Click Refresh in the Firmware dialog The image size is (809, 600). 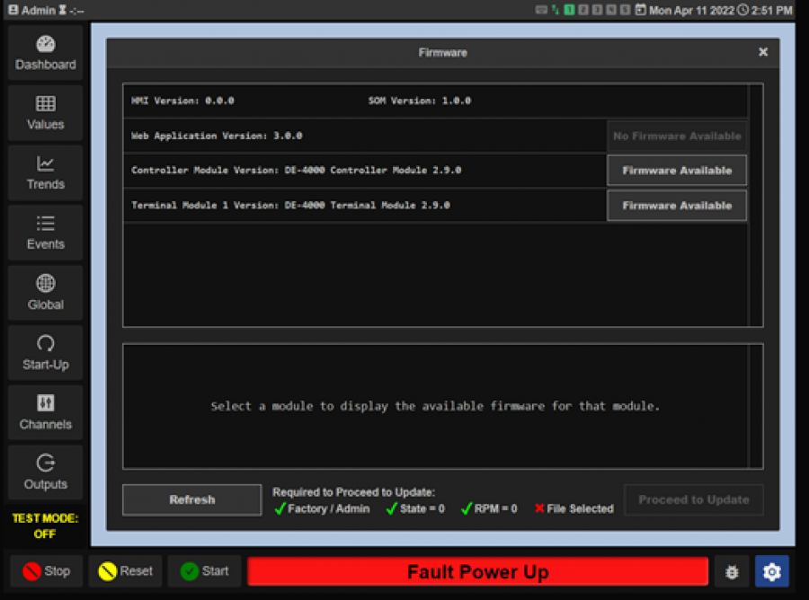[191, 500]
